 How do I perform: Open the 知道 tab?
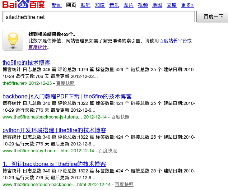100,5
